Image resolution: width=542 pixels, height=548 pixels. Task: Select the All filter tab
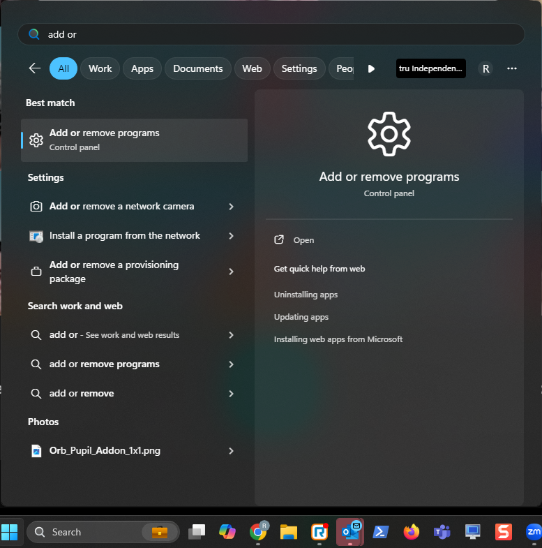pyautogui.click(x=63, y=68)
